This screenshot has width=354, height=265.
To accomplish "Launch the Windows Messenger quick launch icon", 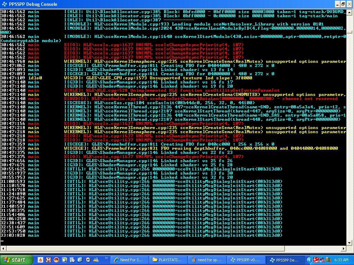I will [x=96, y=260].
